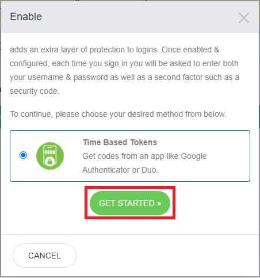Viewport: 260px width, 278px height.
Task: Click the Enable dialog title
Action: click(x=26, y=17)
